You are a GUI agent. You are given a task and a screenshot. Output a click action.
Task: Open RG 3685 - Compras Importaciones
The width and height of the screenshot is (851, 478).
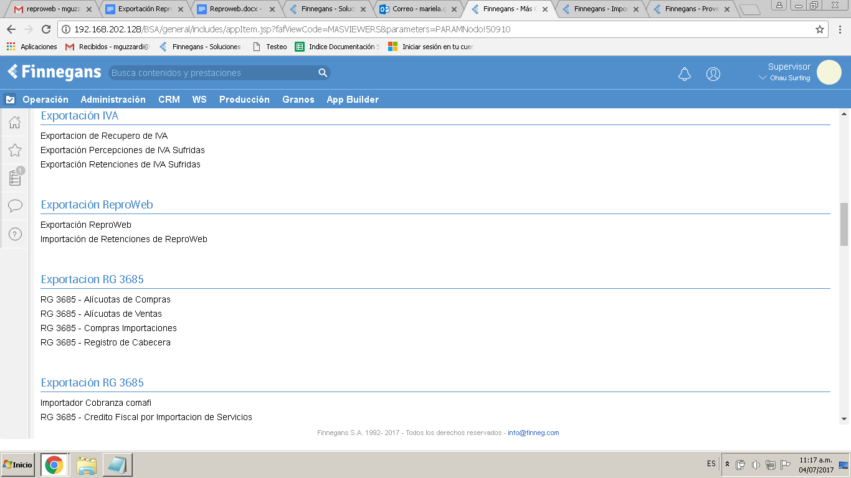[108, 328]
